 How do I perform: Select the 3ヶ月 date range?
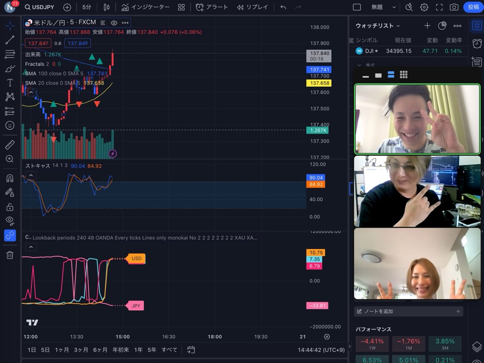pyautogui.click(x=81, y=349)
